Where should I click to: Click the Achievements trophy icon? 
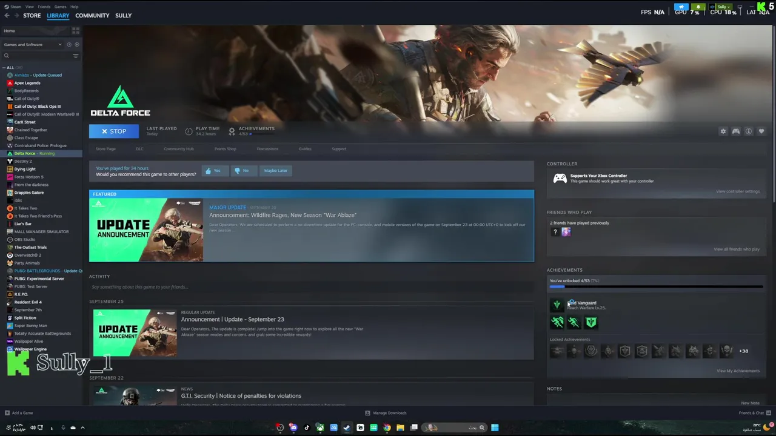[232, 131]
